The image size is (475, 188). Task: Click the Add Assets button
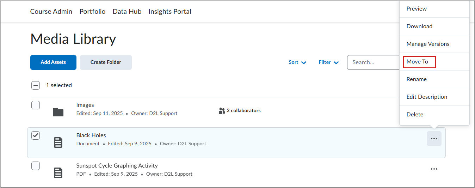[x=53, y=62]
